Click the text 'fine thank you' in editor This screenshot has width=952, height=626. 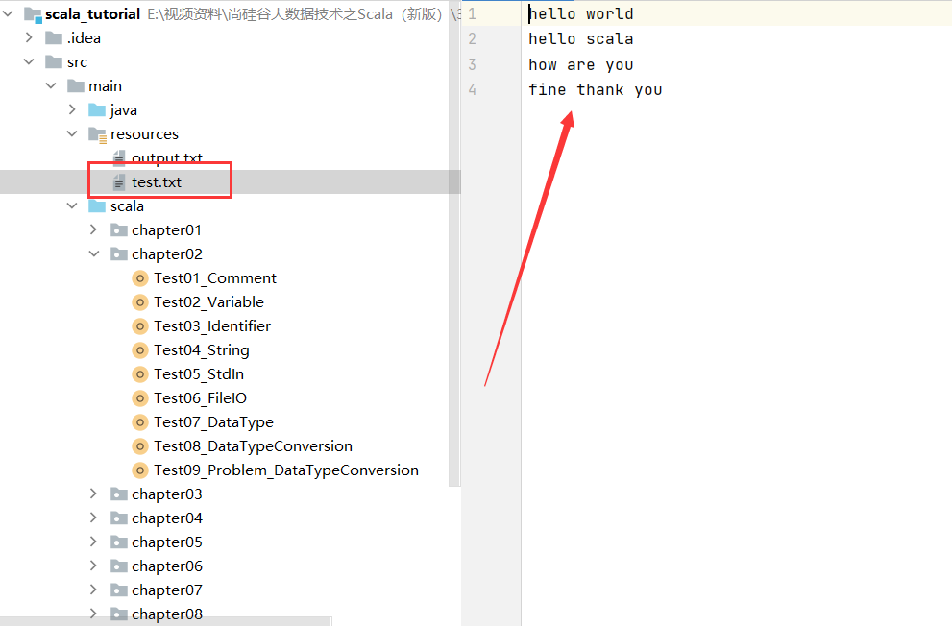595,90
